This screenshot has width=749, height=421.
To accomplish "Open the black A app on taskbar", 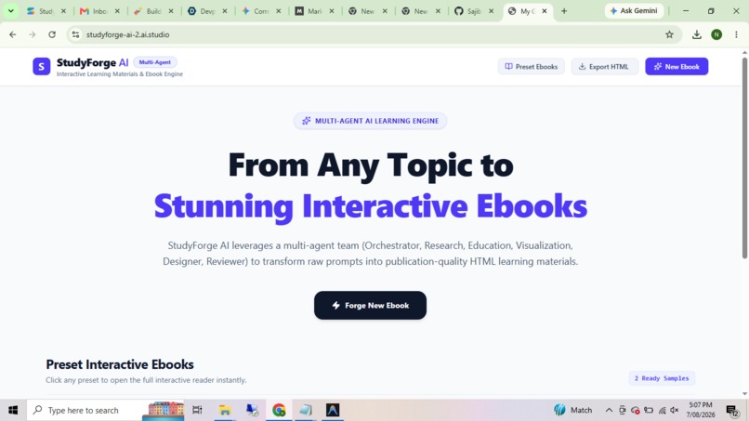I will click(333, 410).
